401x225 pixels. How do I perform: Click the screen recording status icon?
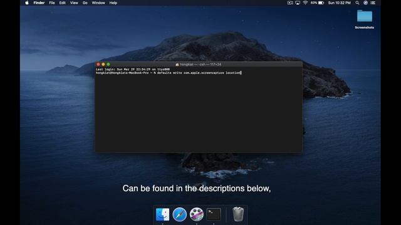point(290,2)
